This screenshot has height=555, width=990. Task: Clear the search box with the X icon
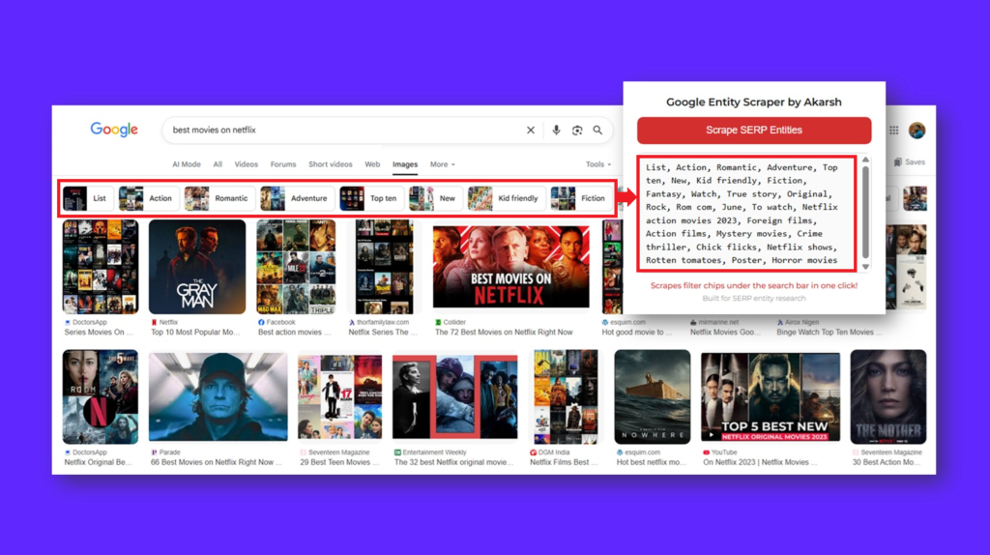tap(530, 131)
